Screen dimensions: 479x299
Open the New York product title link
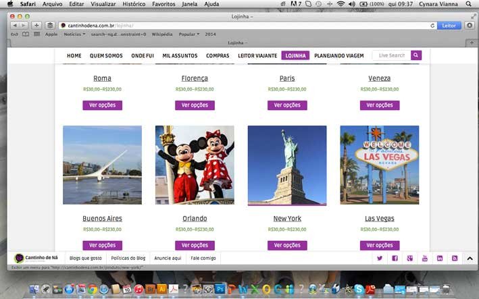click(x=287, y=219)
